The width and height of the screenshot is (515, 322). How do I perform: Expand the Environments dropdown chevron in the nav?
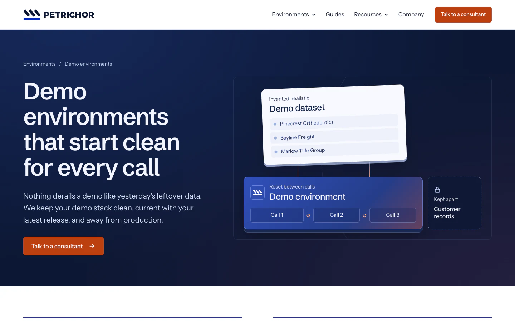point(314,15)
